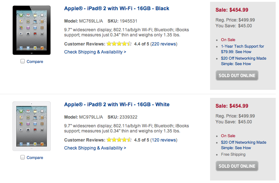Image resolution: width=279 pixels, height=183 pixels.
Task: Expand Check Shipping & Availability for white iPad
Action: [x=95, y=148]
